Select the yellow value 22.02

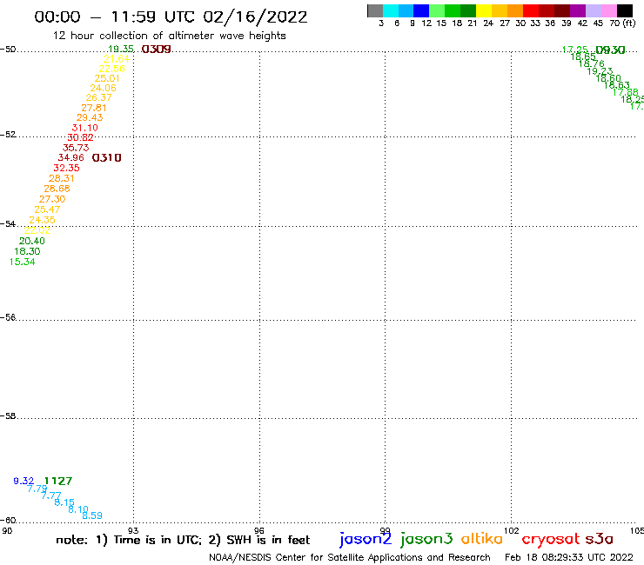pyautogui.click(x=37, y=230)
